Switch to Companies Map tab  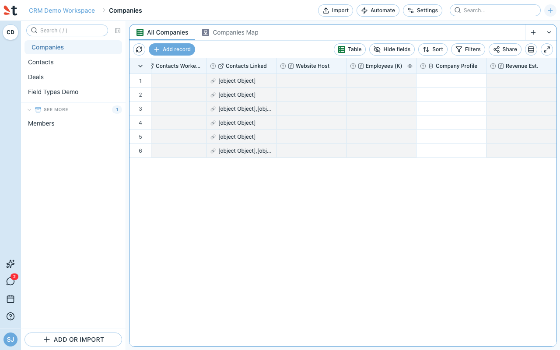pyautogui.click(x=230, y=32)
